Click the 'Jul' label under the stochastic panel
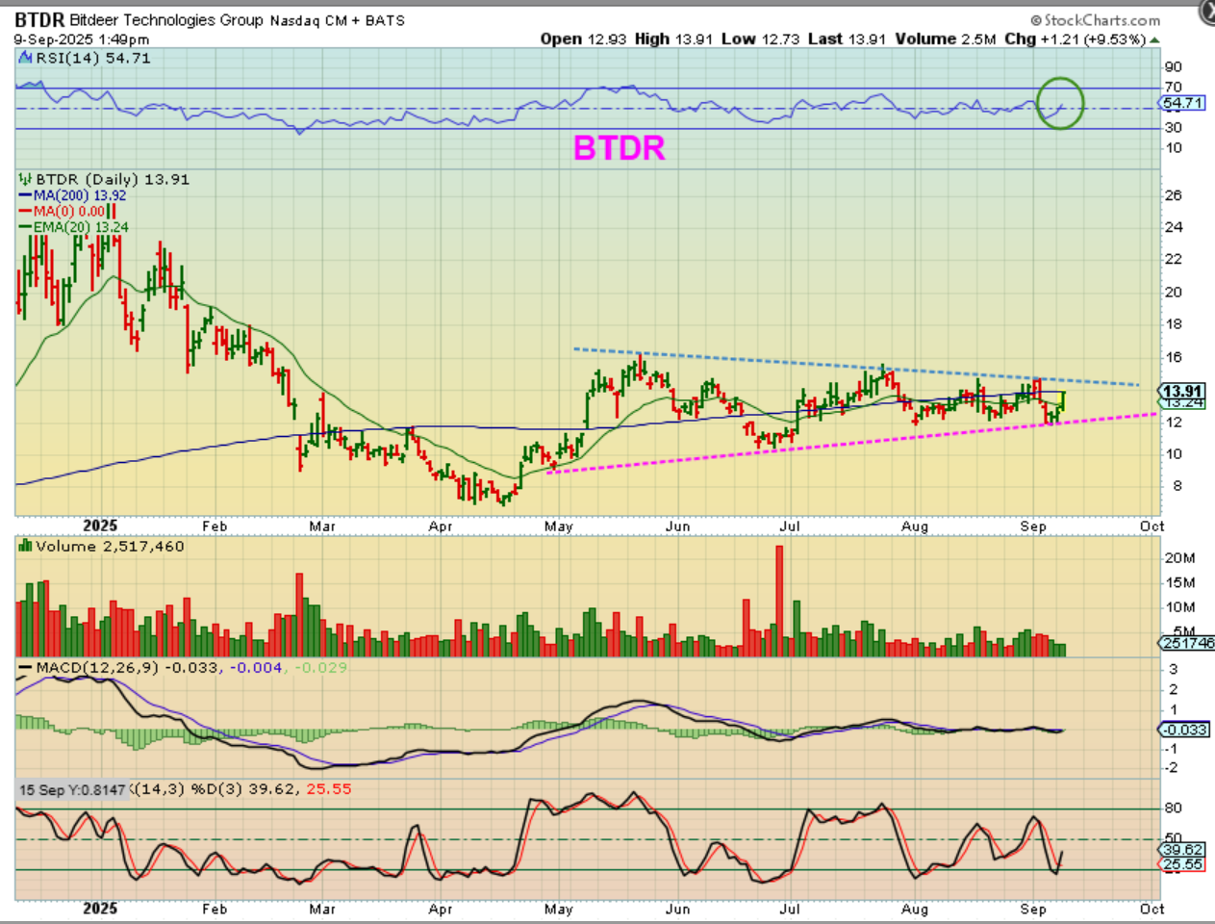 click(x=790, y=909)
